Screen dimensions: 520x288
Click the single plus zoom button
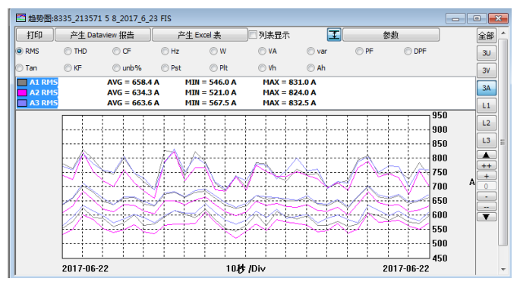[486, 176]
